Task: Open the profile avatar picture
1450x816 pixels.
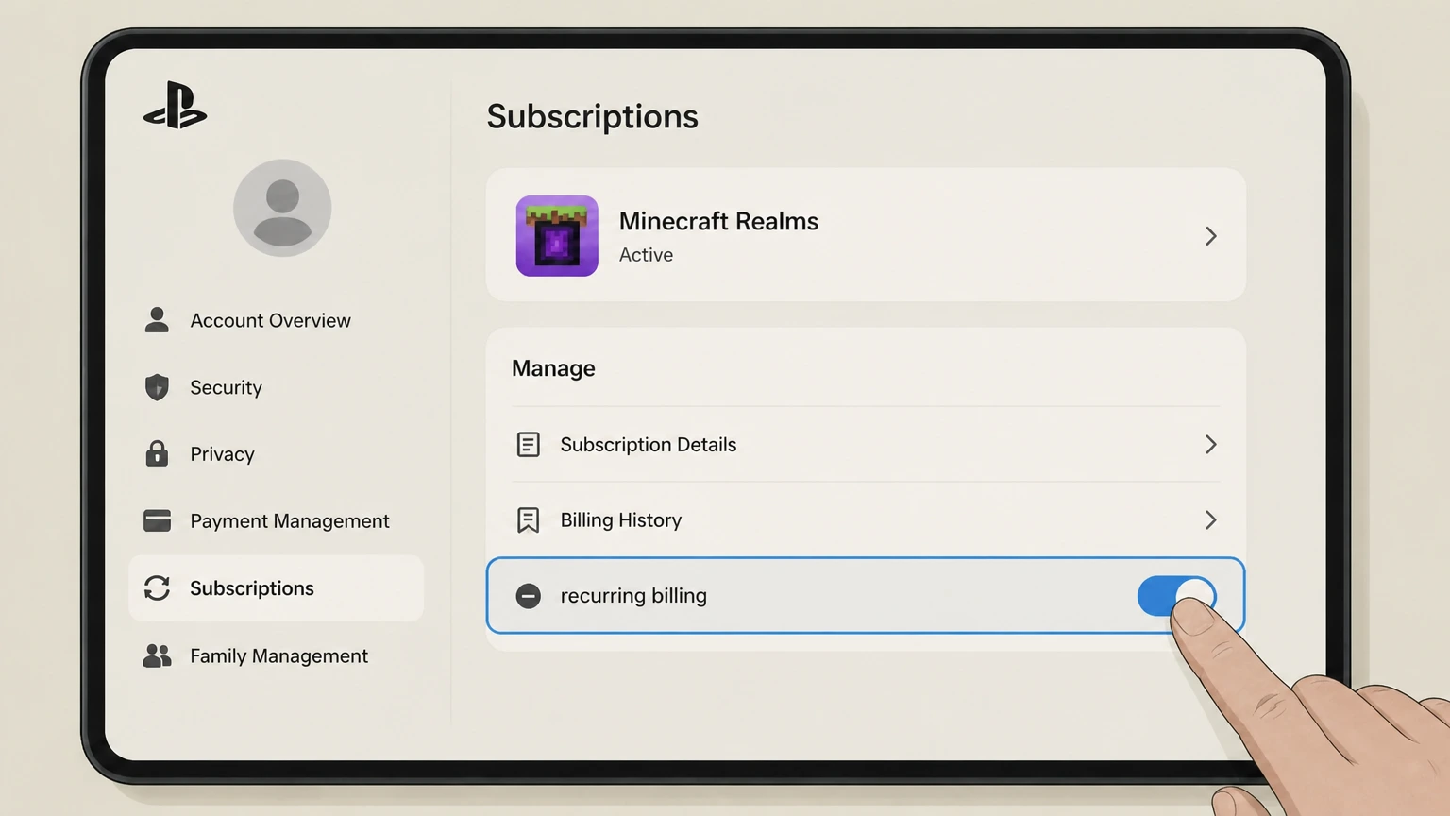Action: tap(282, 208)
